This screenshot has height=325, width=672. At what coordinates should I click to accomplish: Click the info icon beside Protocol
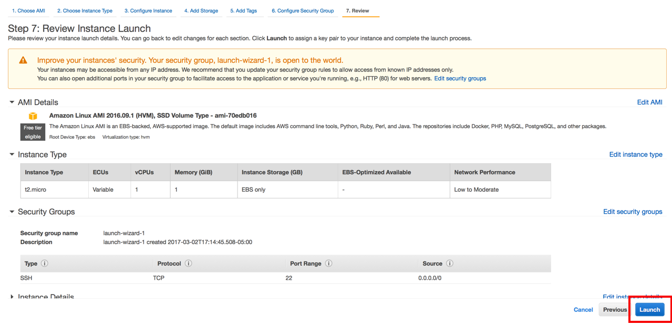(188, 264)
